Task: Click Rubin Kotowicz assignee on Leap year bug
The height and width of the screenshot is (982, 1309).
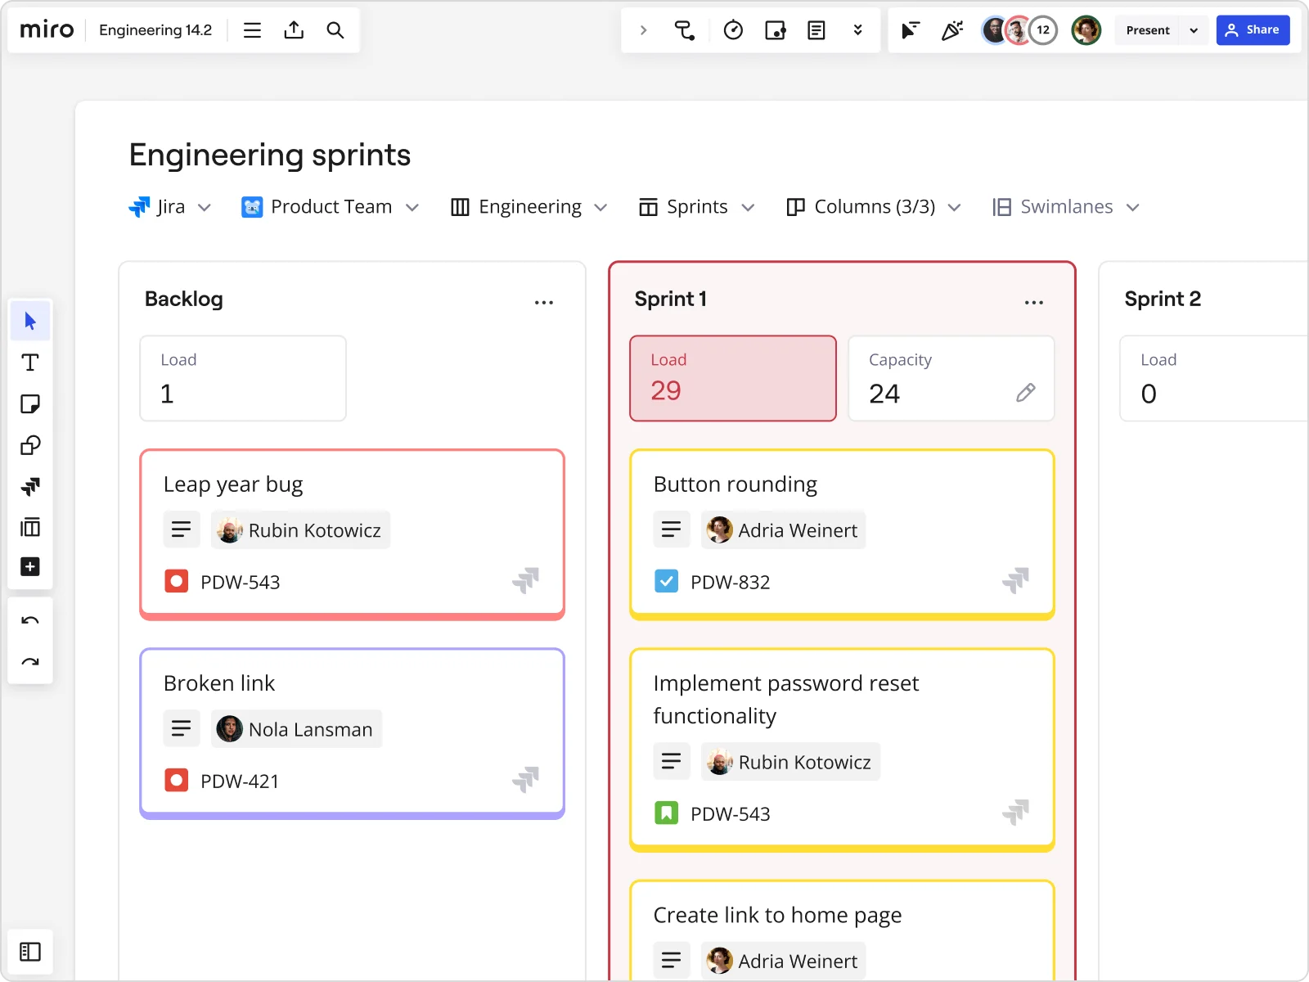Action: click(300, 529)
